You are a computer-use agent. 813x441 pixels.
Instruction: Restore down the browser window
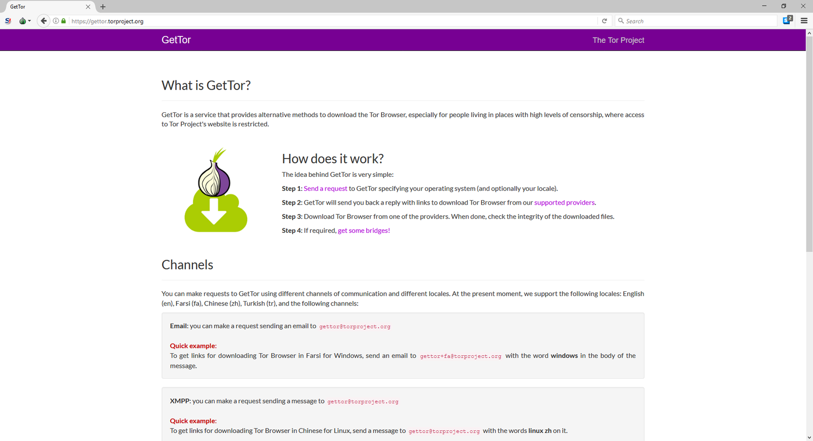click(x=784, y=6)
